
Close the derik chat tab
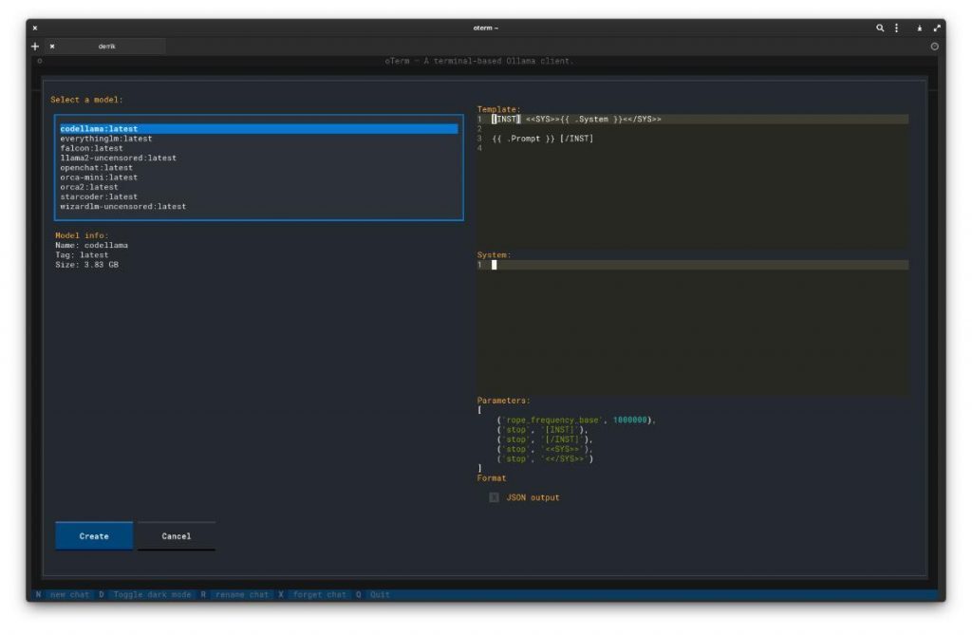pyautogui.click(x=52, y=45)
